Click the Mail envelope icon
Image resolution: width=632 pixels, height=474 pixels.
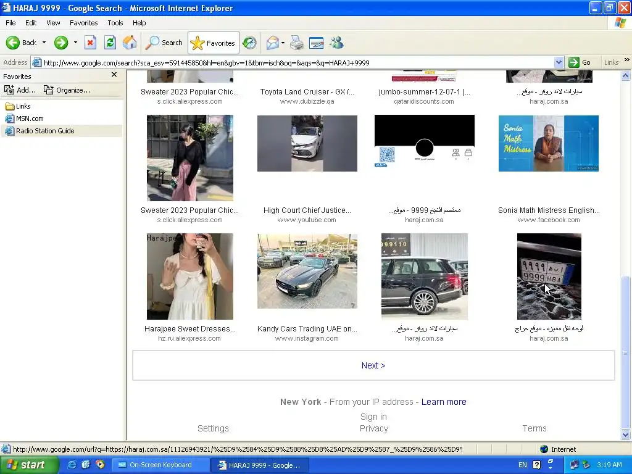click(272, 43)
